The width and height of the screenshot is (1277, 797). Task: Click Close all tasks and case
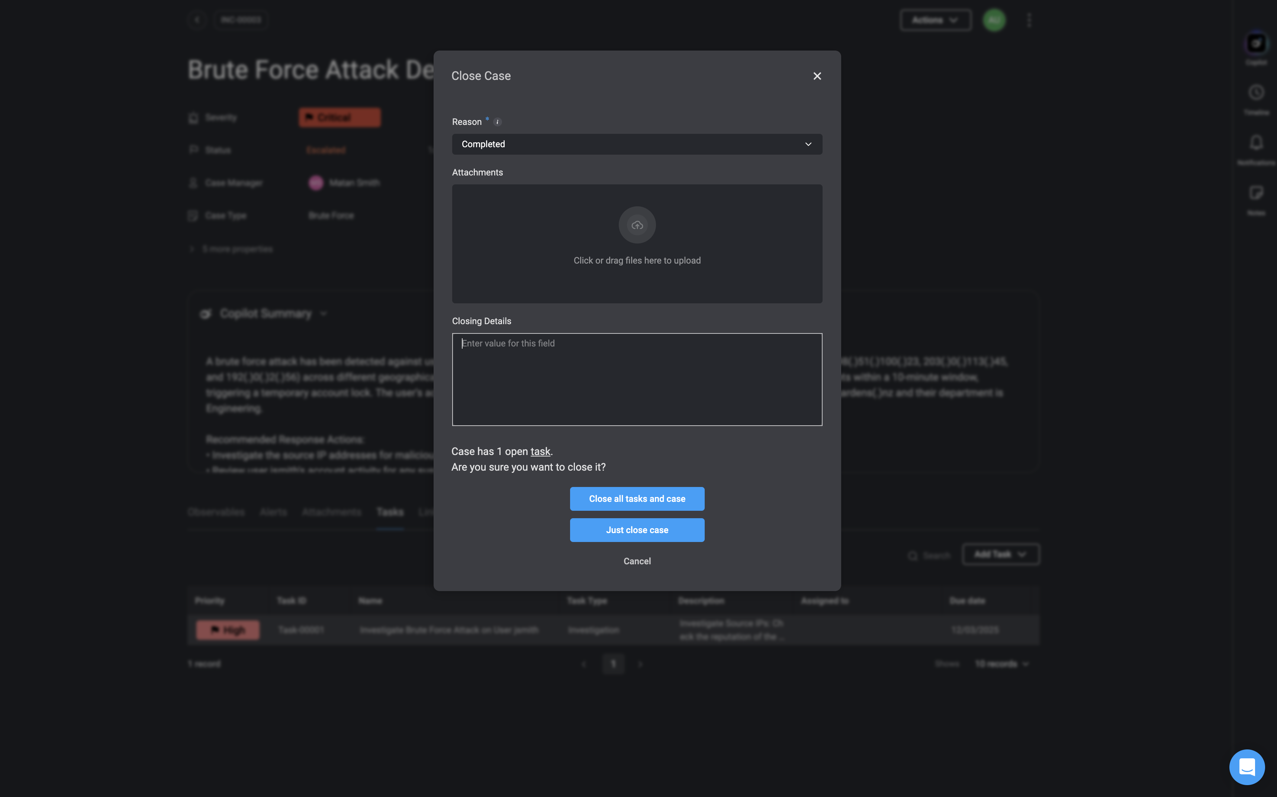click(636, 498)
